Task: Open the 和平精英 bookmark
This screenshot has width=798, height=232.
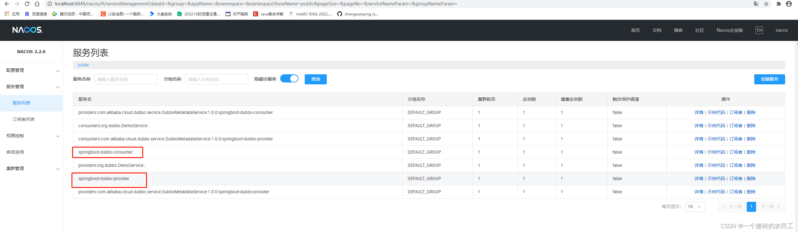Action: [x=237, y=14]
